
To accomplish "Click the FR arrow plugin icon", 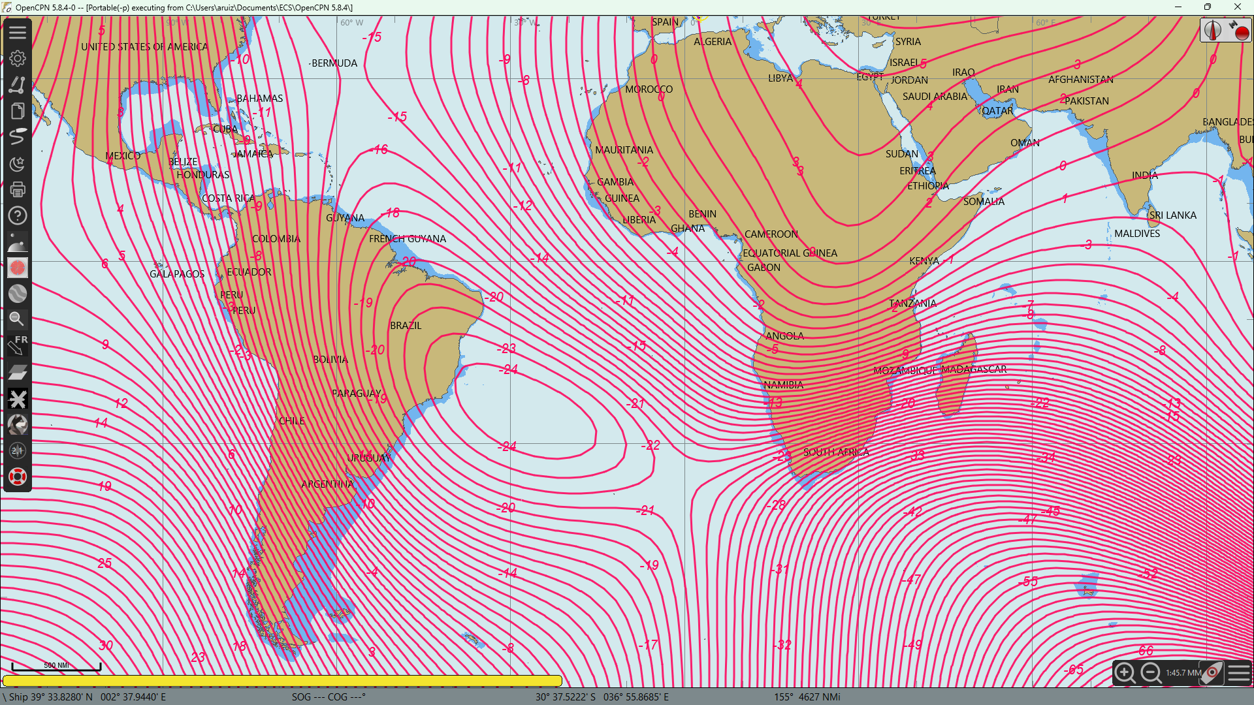I will coord(18,345).
